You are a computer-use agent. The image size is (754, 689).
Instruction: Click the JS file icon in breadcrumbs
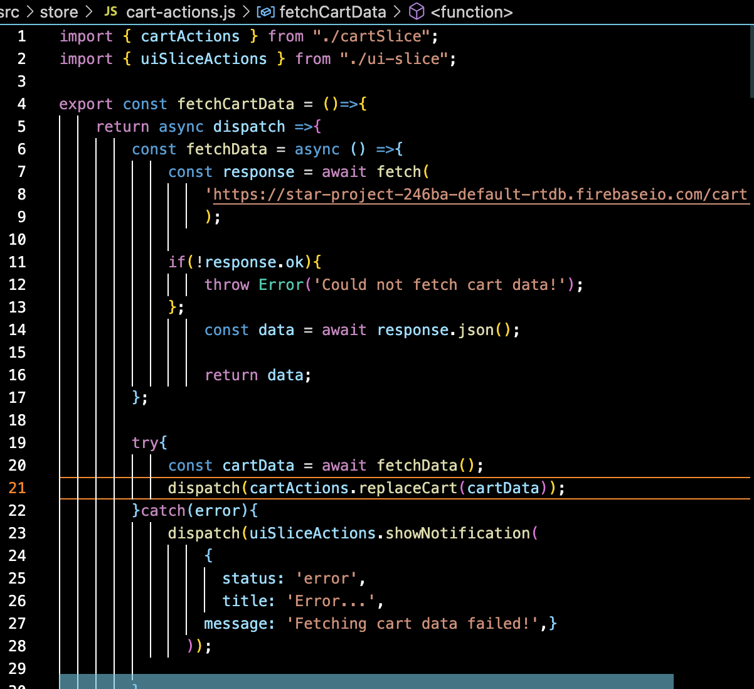click(x=110, y=12)
